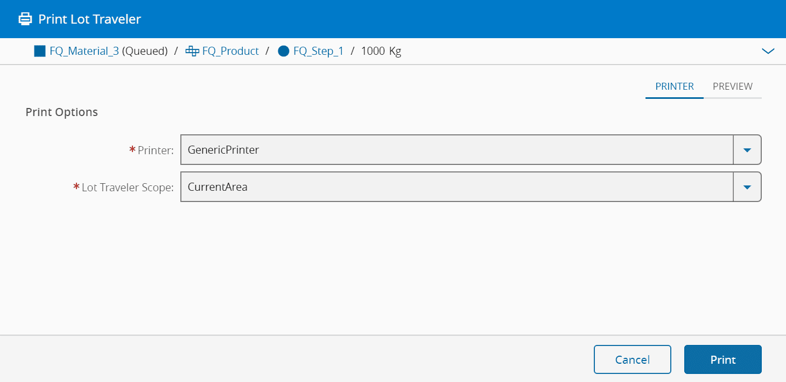Image resolution: width=786 pixels, height=382 pixels.
Task: Switch to the PREVIEW tab
Action: pyautogui.click(x=732, y=87)
